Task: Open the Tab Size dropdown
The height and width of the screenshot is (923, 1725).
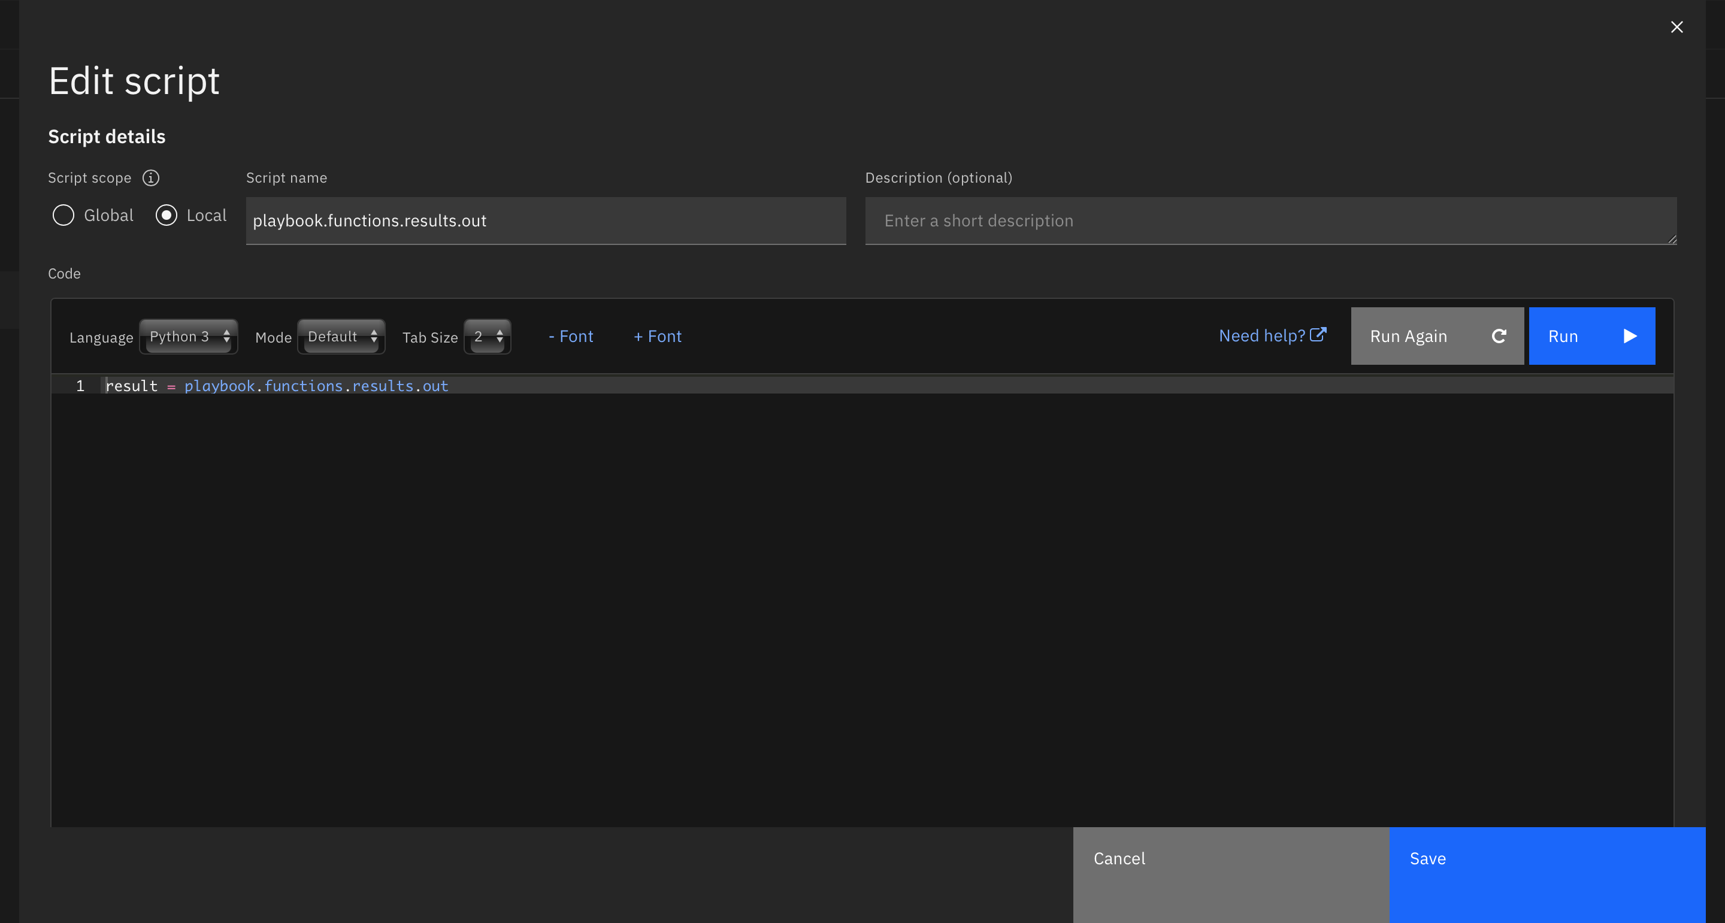Action: [488, 336]
